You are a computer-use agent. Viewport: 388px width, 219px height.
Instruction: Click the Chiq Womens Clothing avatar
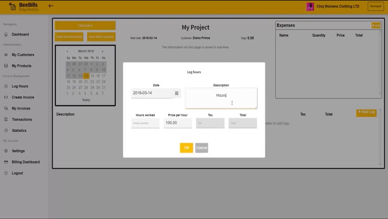[x=310, y=6]
